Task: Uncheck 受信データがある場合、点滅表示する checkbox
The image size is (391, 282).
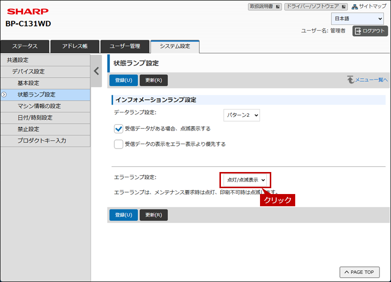Action: tap(118, 129)
